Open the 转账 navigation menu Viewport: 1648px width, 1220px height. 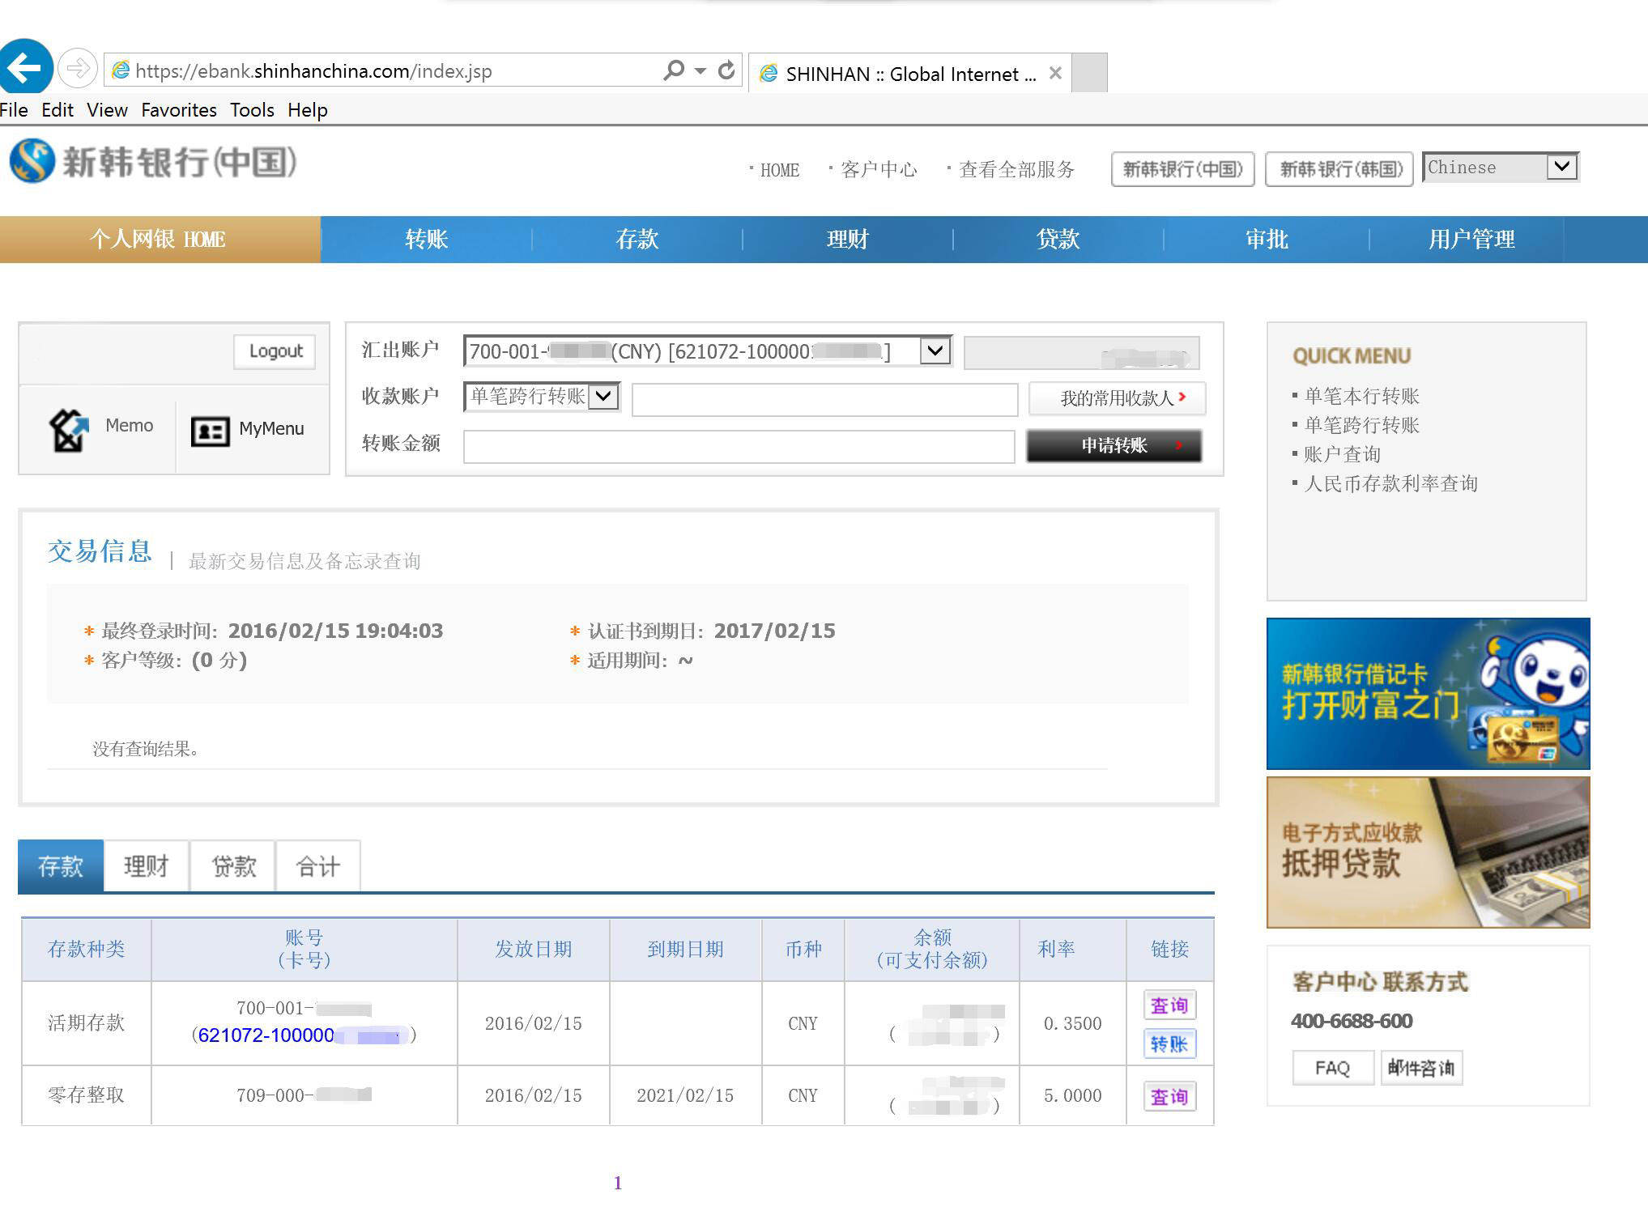coord(426,240)
